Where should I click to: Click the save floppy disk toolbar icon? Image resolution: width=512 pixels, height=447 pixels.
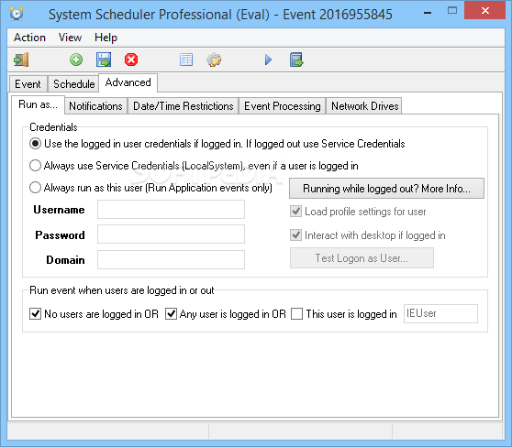point(104,60)
